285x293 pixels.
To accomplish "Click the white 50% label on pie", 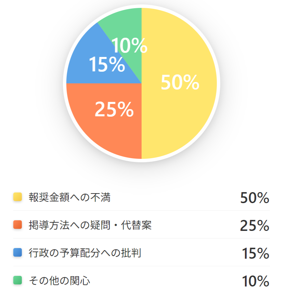I will click(180, 82).
